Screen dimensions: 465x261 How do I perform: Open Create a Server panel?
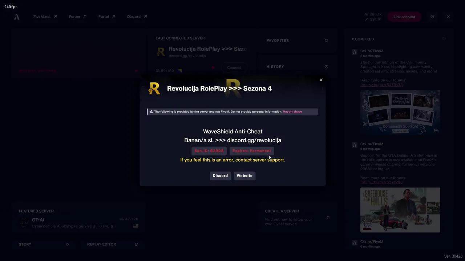point(297,218)
